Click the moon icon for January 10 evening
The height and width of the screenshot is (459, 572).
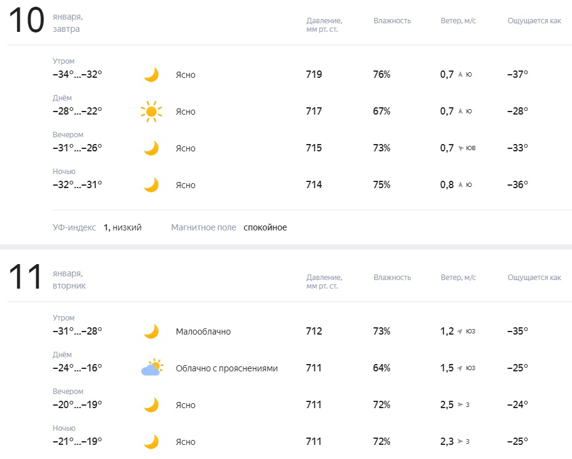pyautogui.click(x=151, y=148)
